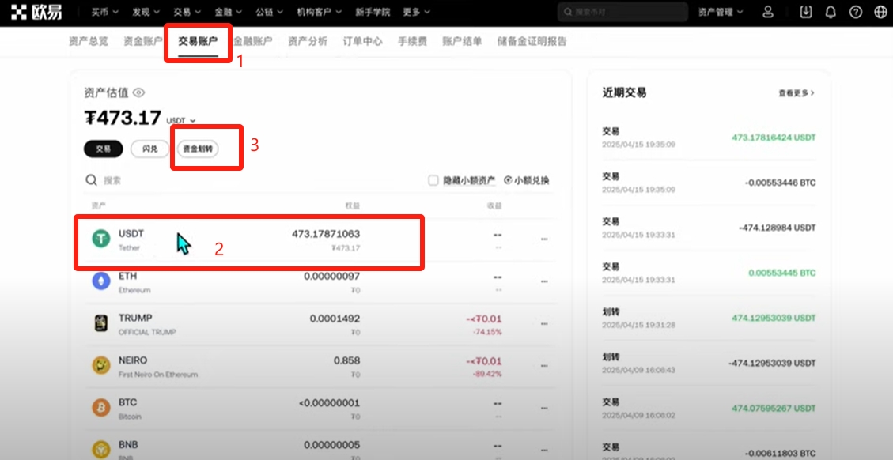Viewport: 893px width, 460px height.
Task: Click the 查看更多 link
Action: 796,93
